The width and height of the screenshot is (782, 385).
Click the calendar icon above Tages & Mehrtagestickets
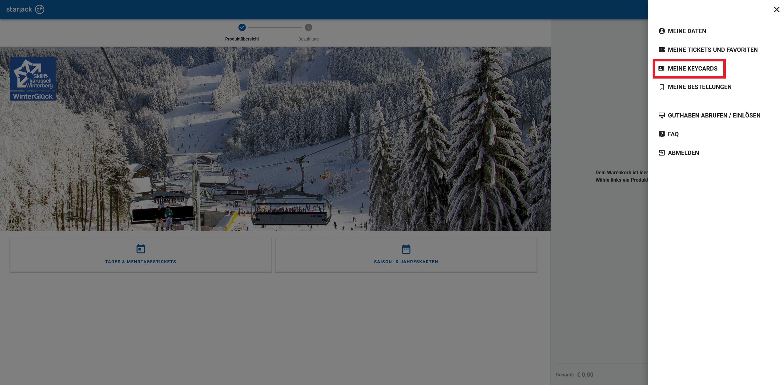pyautogui.click(x=140, y=249)
